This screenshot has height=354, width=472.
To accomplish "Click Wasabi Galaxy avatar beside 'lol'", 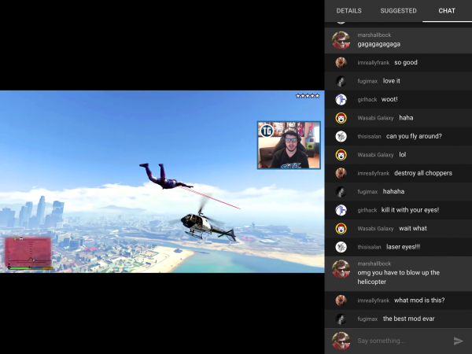I will [341, 155].
